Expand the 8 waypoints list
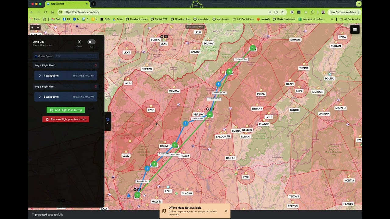This screenshot has width=390, height=219. pyautogui.click(x=66, y=97)
